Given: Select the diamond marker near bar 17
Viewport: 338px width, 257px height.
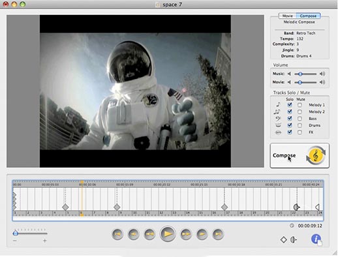Looking at the screenshot, I should pyautogui.click(x=224, y=207).
